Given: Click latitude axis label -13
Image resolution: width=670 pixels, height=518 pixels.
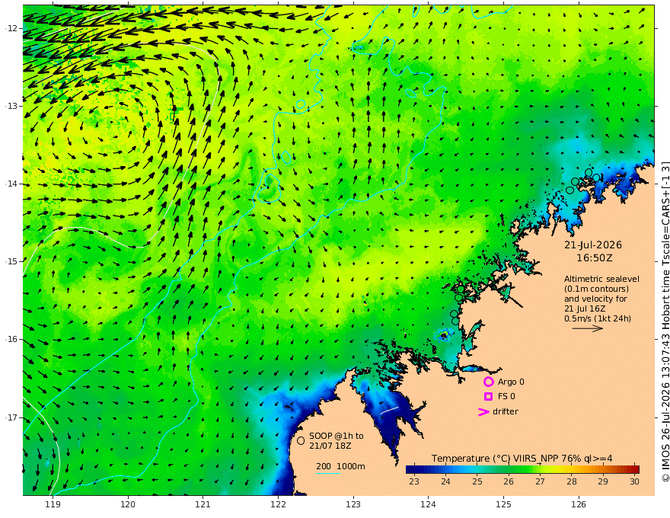Looking at the screenshot, I should coord(11,106).
